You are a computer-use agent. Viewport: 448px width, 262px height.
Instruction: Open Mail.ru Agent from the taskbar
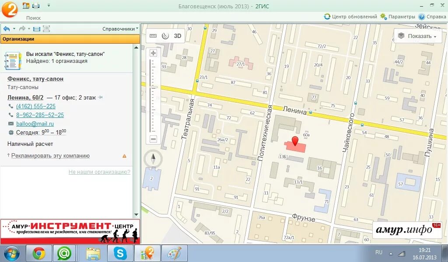[65, 253]
